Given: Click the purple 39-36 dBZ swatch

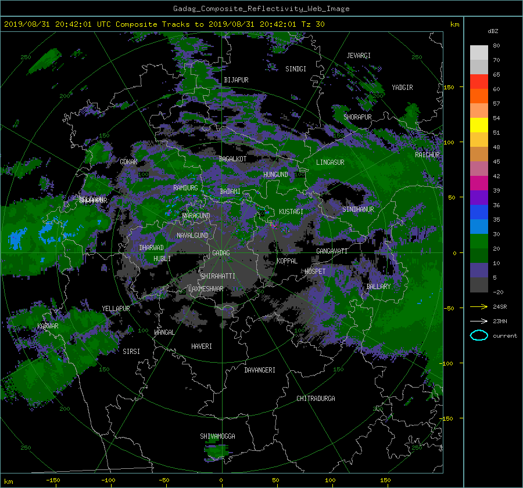Looking at the screenshot, I should tap(479, 197).
